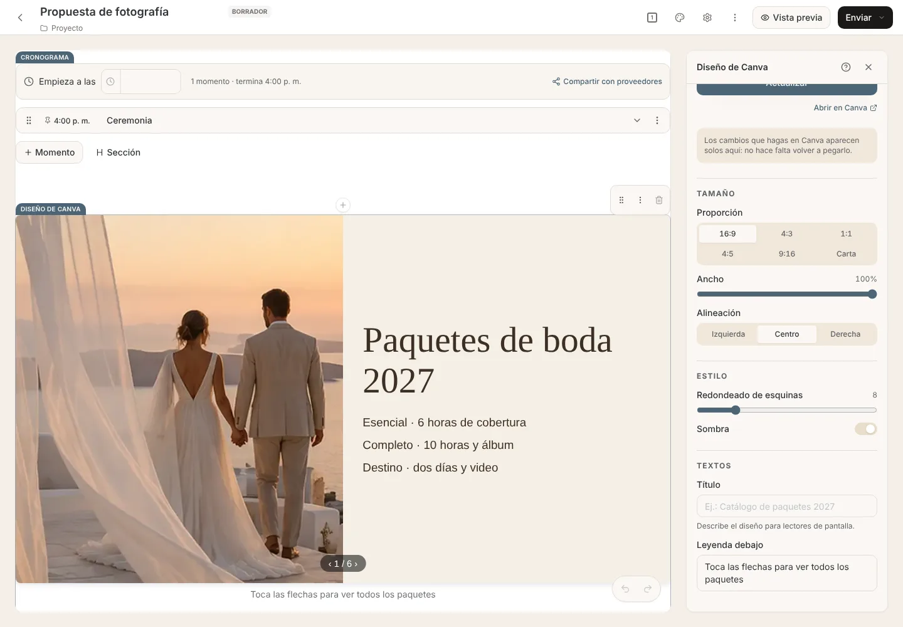The image size is (903, 627).
Task: Open help in Diseño de Canva panel
Action: pyautogui.click(x=846, y=67)
